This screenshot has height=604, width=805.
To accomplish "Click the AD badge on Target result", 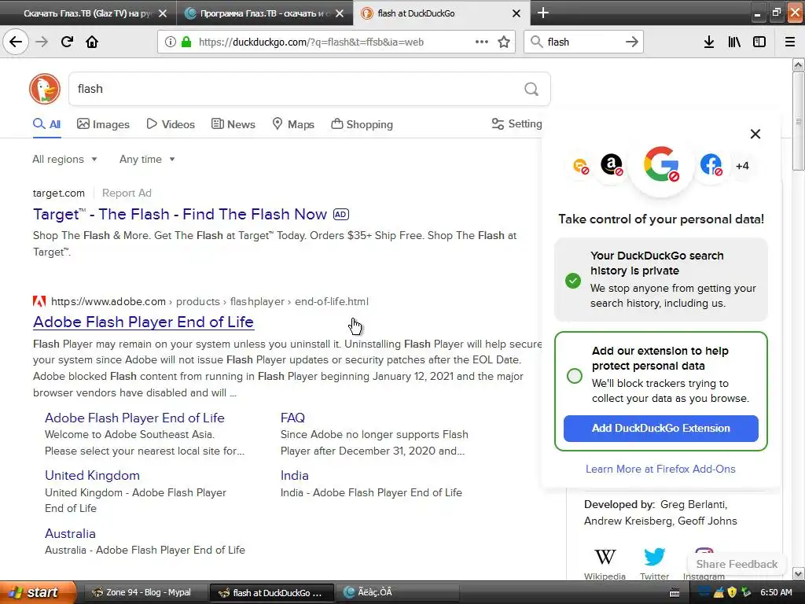I will (341, 214).
